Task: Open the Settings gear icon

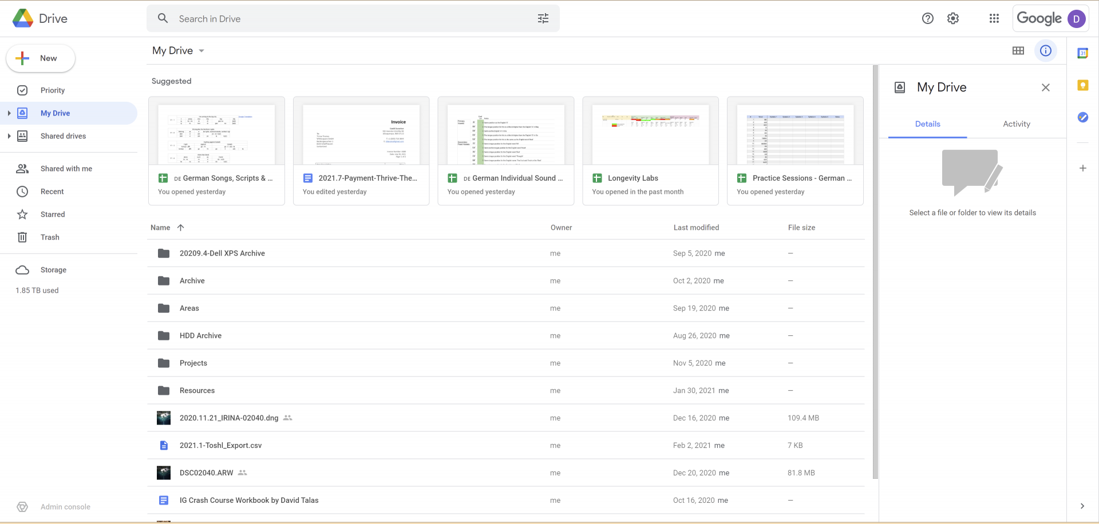Action: click(x=952, y=19)
